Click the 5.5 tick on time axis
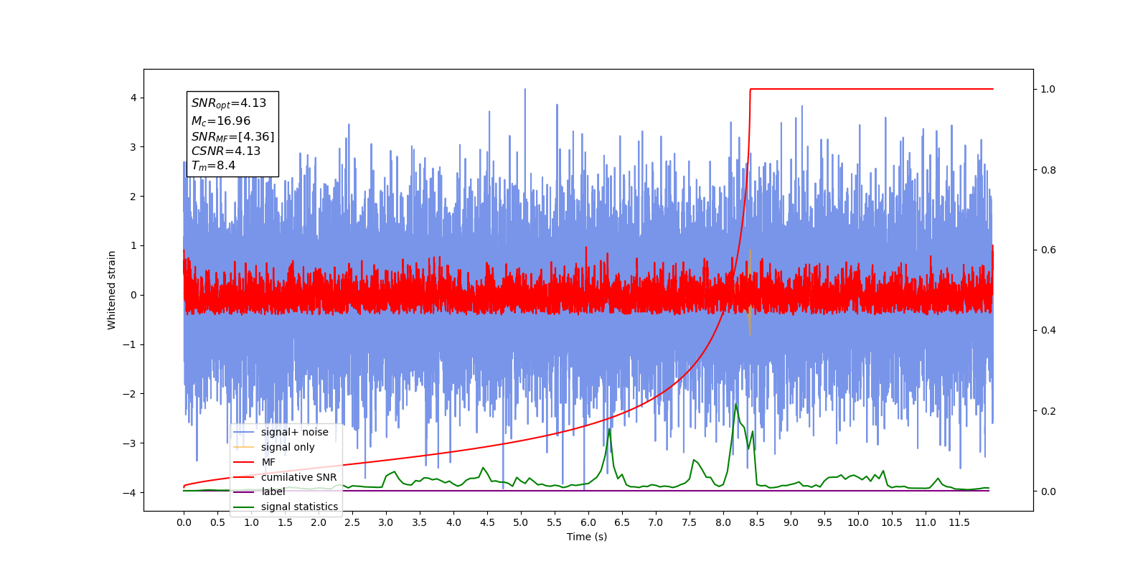 tap(555, 522)
